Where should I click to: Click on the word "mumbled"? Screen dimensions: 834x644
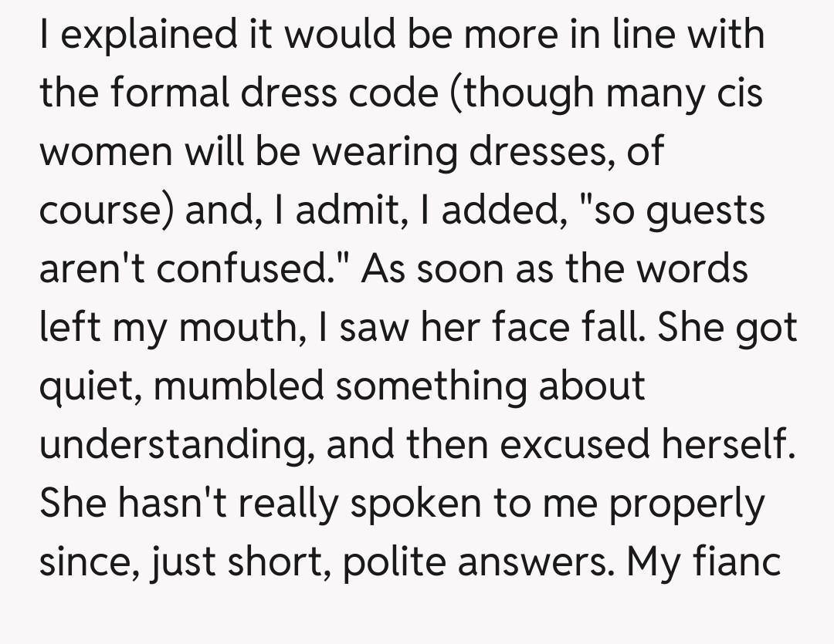click(x=239, y=385)
